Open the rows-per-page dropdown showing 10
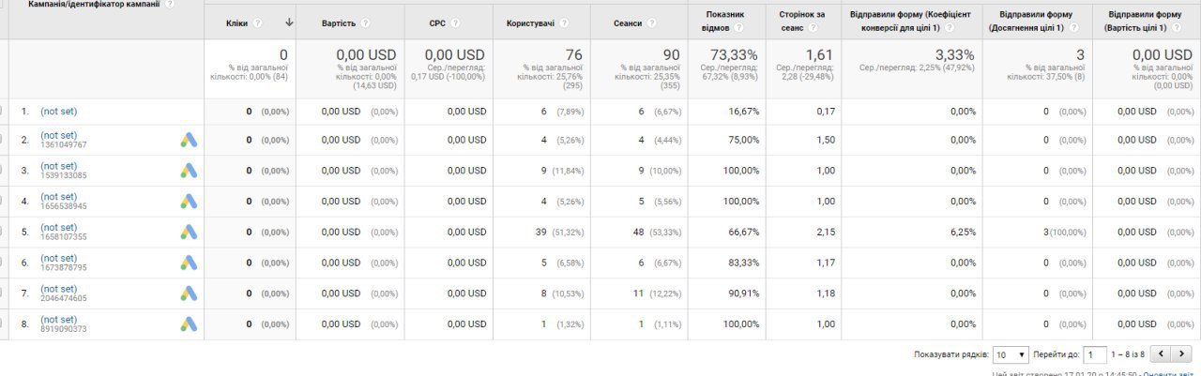The image size is (1201, 376). tap(1011, 355)
